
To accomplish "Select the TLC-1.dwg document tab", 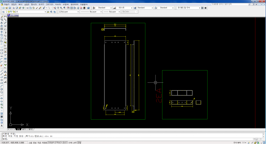I will point(13,15).
